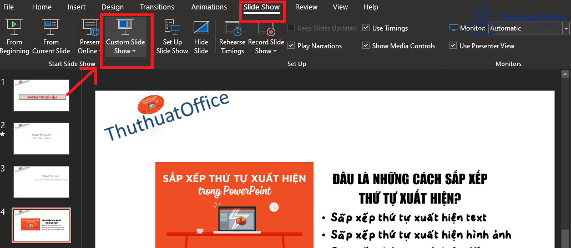Click the slide heading 'ĐÂU LÀ NHỮNG CÁCH SẮP XẾP'

click(x=410, y=180)
